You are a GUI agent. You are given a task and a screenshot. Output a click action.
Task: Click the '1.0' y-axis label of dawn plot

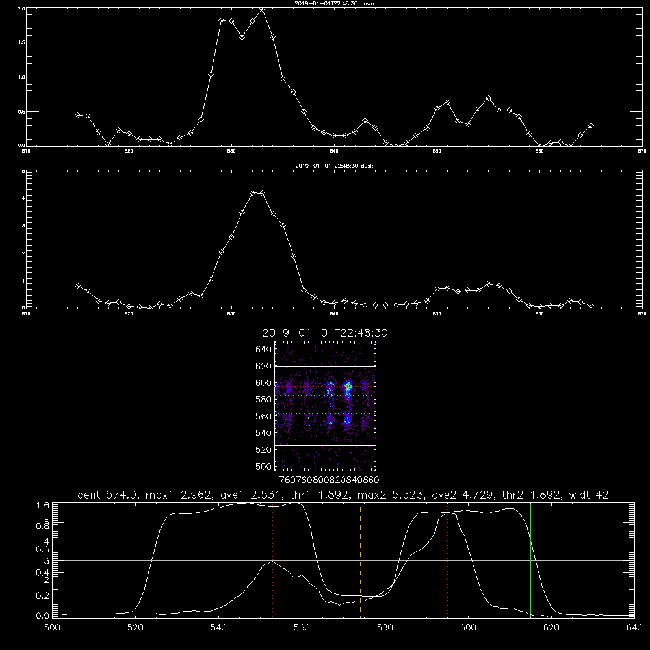[x=21, y=77]
